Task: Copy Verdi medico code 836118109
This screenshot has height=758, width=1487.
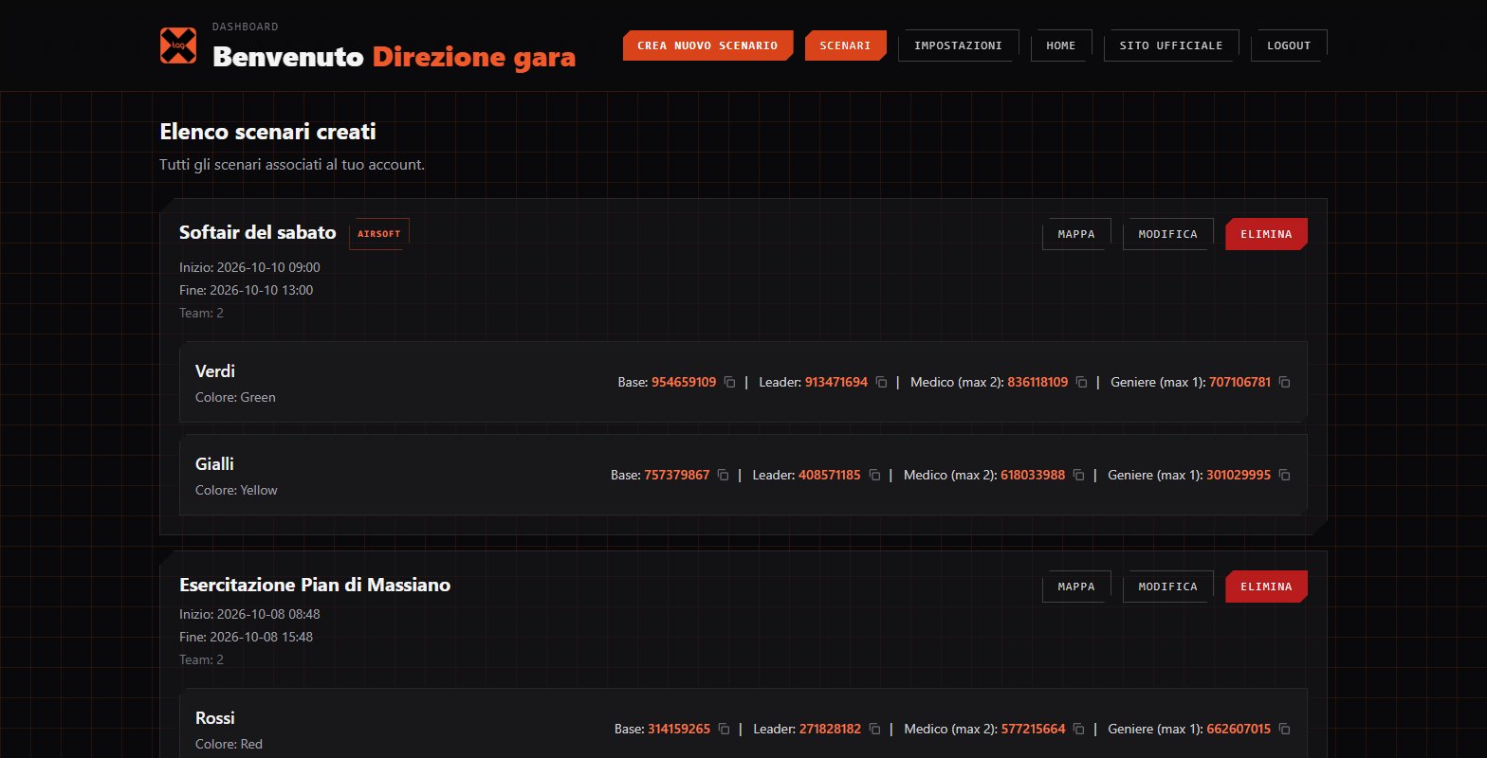Action: point(1081,383)
